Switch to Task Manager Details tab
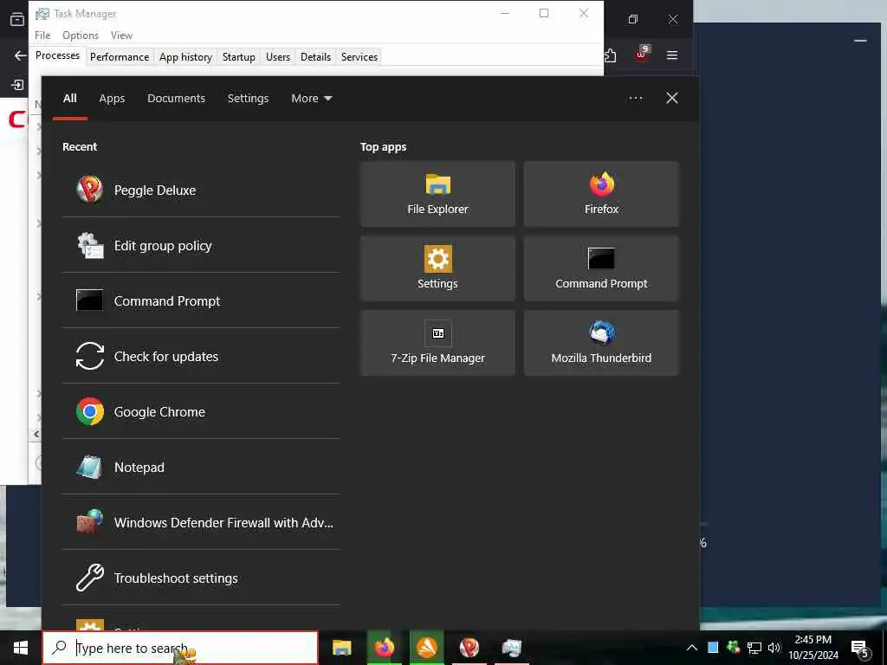Image resolution: width=887 pixels, height=665 pixels. pos(315,57)
